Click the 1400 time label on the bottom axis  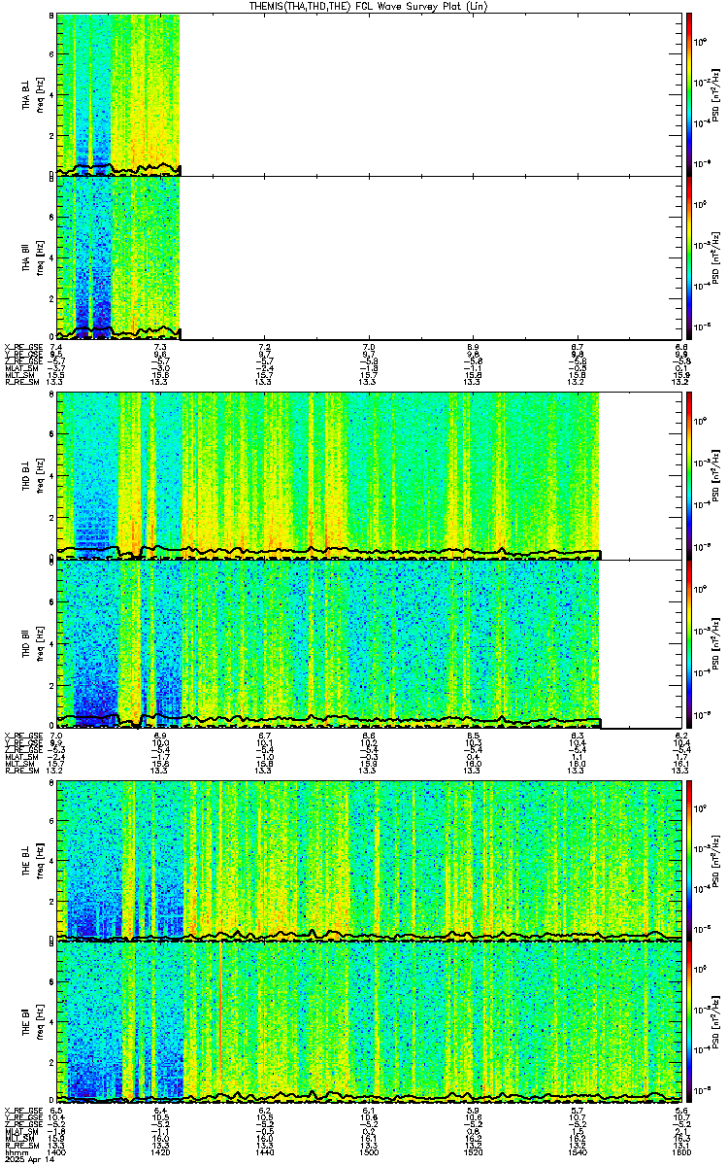click(57, 1151)
